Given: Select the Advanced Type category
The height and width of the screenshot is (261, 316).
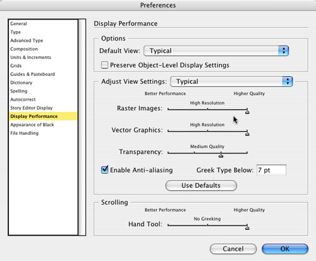Looking at the screenshot, I should (27, 41).
